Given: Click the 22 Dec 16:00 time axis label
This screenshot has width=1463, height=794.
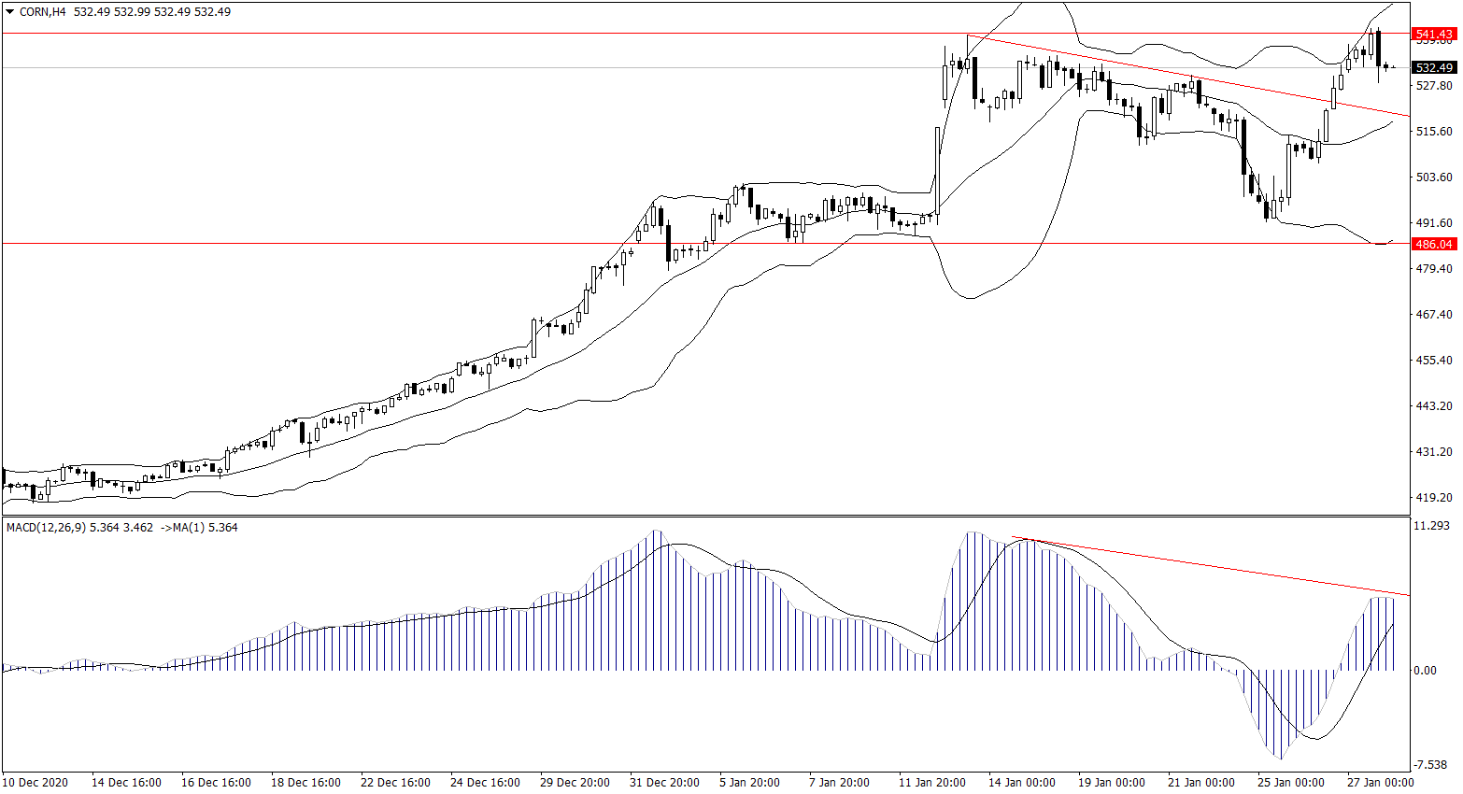Looking at the screenshot, I should [395, 783].
